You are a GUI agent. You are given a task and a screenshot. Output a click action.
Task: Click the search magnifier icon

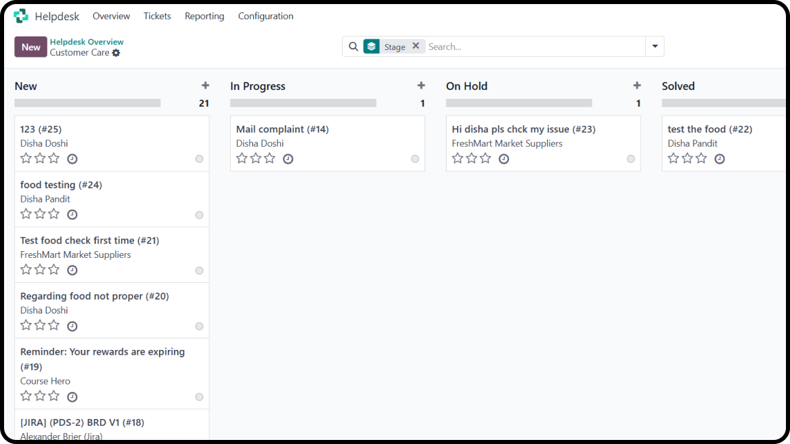[353, 47]
